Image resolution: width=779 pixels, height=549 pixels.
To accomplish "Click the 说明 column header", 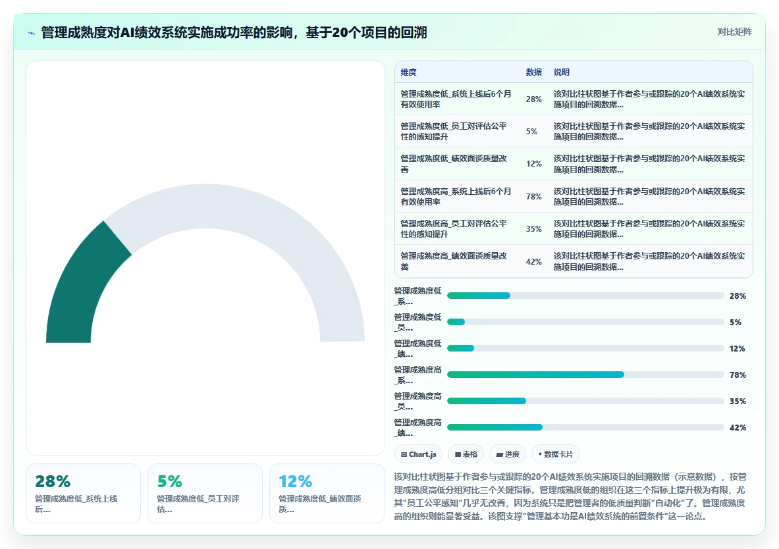I will click(562, 72).
